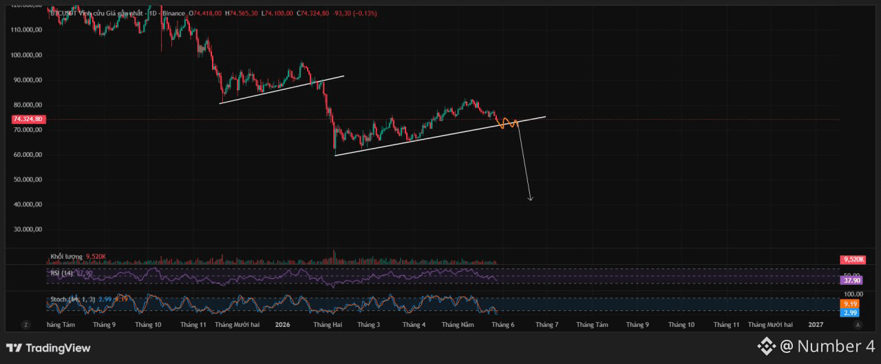Click the orange 9.19 Stoch axis label
The height and width of the screenshot is (364, 881).
click(851, 303)
